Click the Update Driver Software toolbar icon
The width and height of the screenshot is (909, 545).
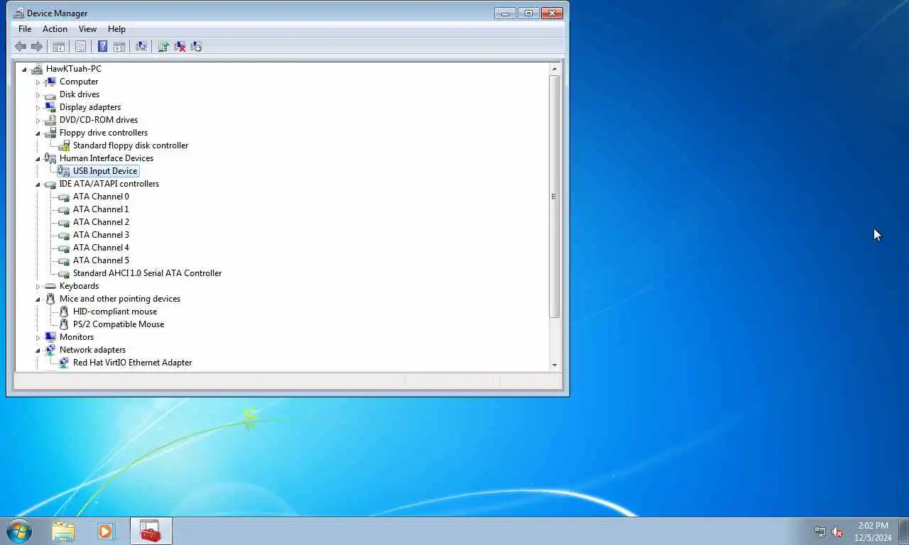tap(163, 47)
